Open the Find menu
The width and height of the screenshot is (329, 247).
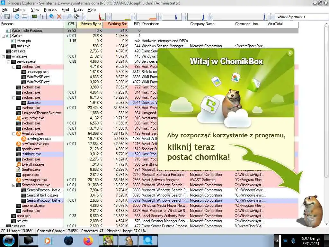(65, 10)
